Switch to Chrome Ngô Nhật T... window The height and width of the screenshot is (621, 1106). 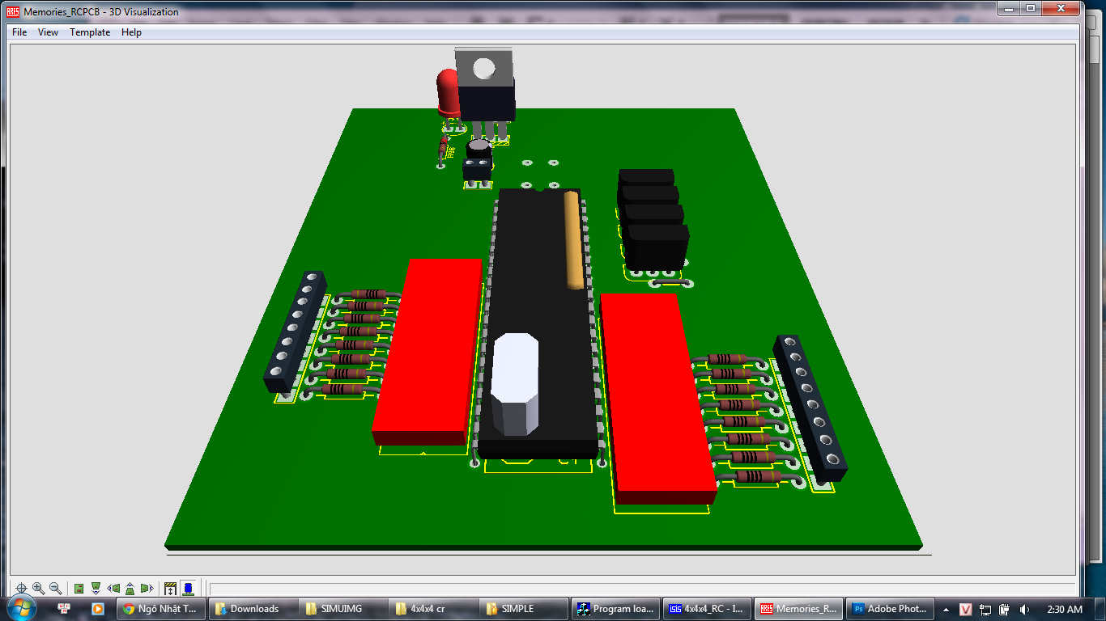161,609
